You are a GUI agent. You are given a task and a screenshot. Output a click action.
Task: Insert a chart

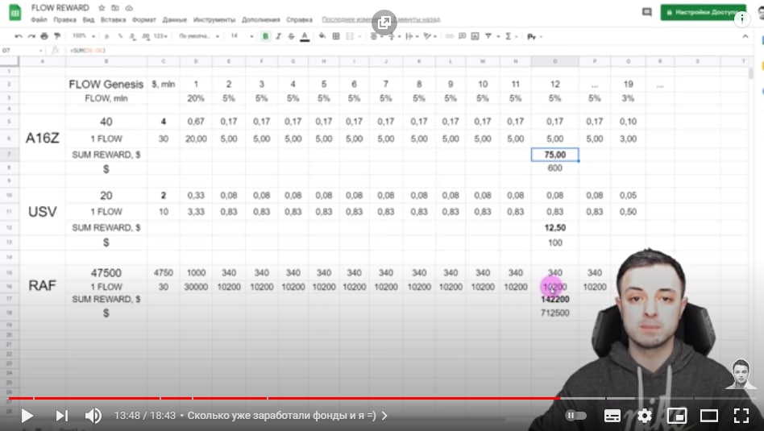click(475, 36)
